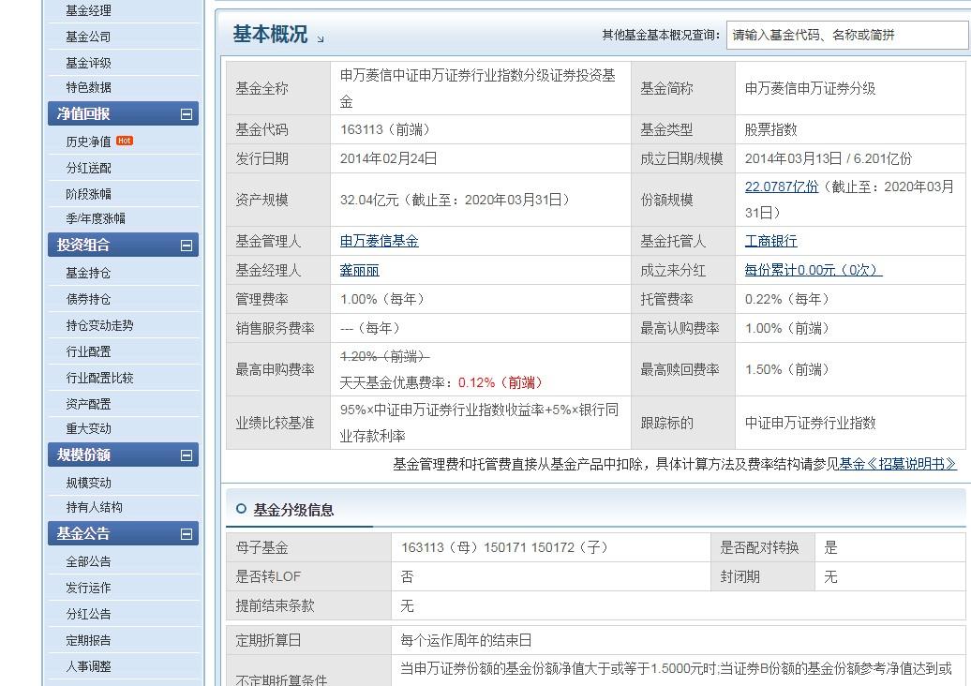Click the fund company link 申万菱信基金

click(379, 240)
